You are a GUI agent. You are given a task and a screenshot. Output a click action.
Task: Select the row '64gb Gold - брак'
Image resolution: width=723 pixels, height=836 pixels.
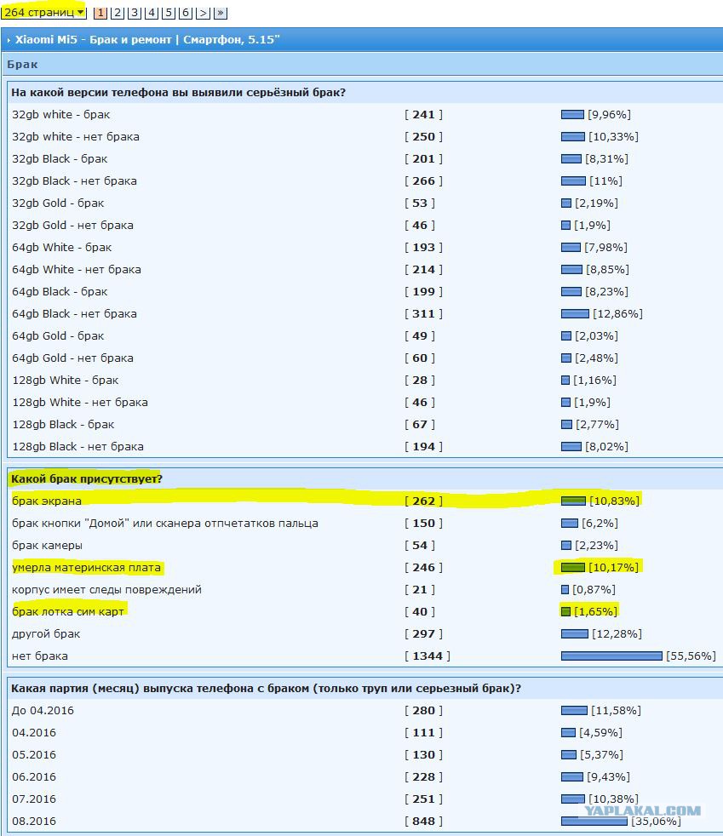[364, 335]
